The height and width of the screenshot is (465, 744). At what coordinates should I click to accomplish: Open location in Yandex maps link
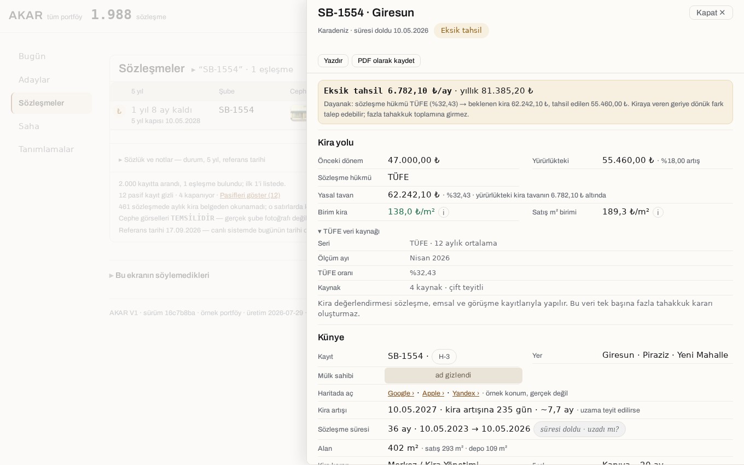click(466, 393)
